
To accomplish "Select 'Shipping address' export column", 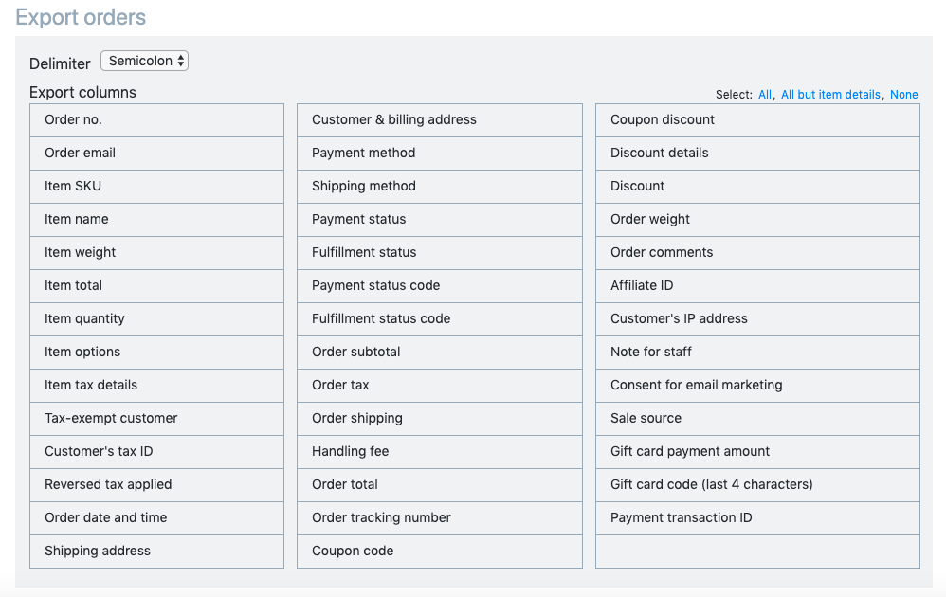I will [x=156, y=552].
